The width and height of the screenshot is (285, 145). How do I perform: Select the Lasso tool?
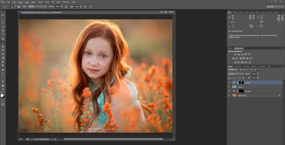[x=3, y=23]
